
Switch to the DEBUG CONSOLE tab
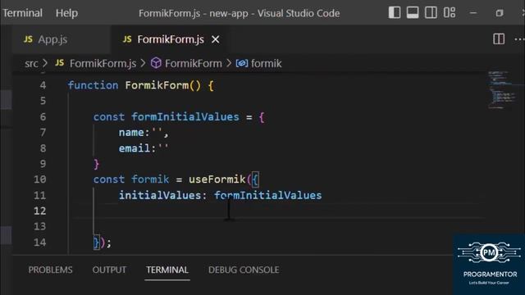(x=244, y=270)
